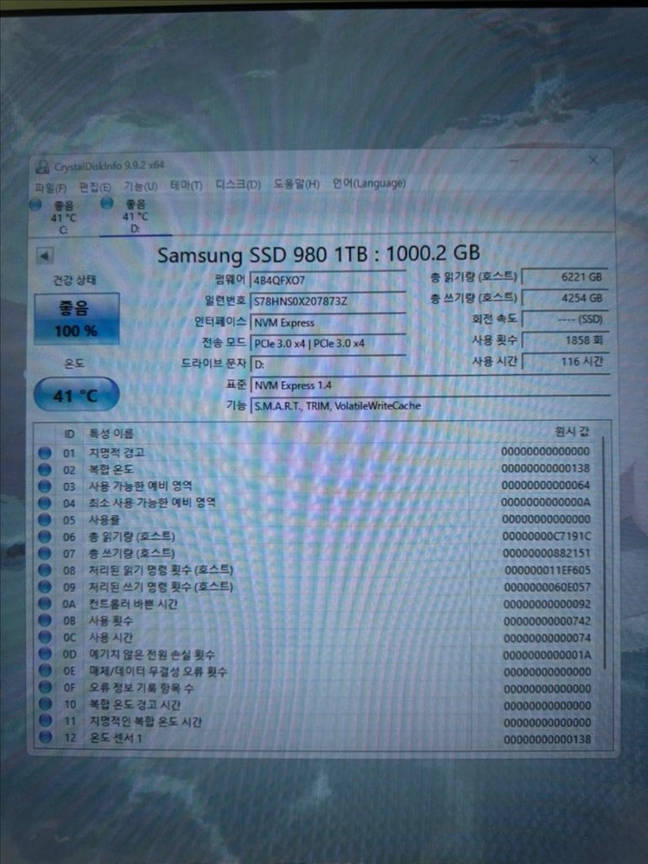This screenshot has height=864, width=648.
Task: Select the 0D 예기치 않은 전원 손실 횟수 row
Action: (317, 655)
